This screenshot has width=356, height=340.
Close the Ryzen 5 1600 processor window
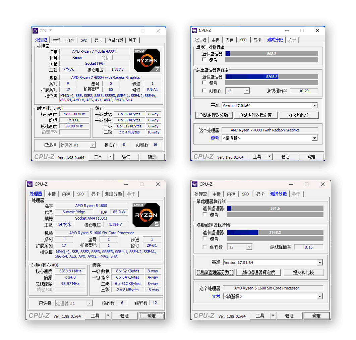click(x=158, y=184)
